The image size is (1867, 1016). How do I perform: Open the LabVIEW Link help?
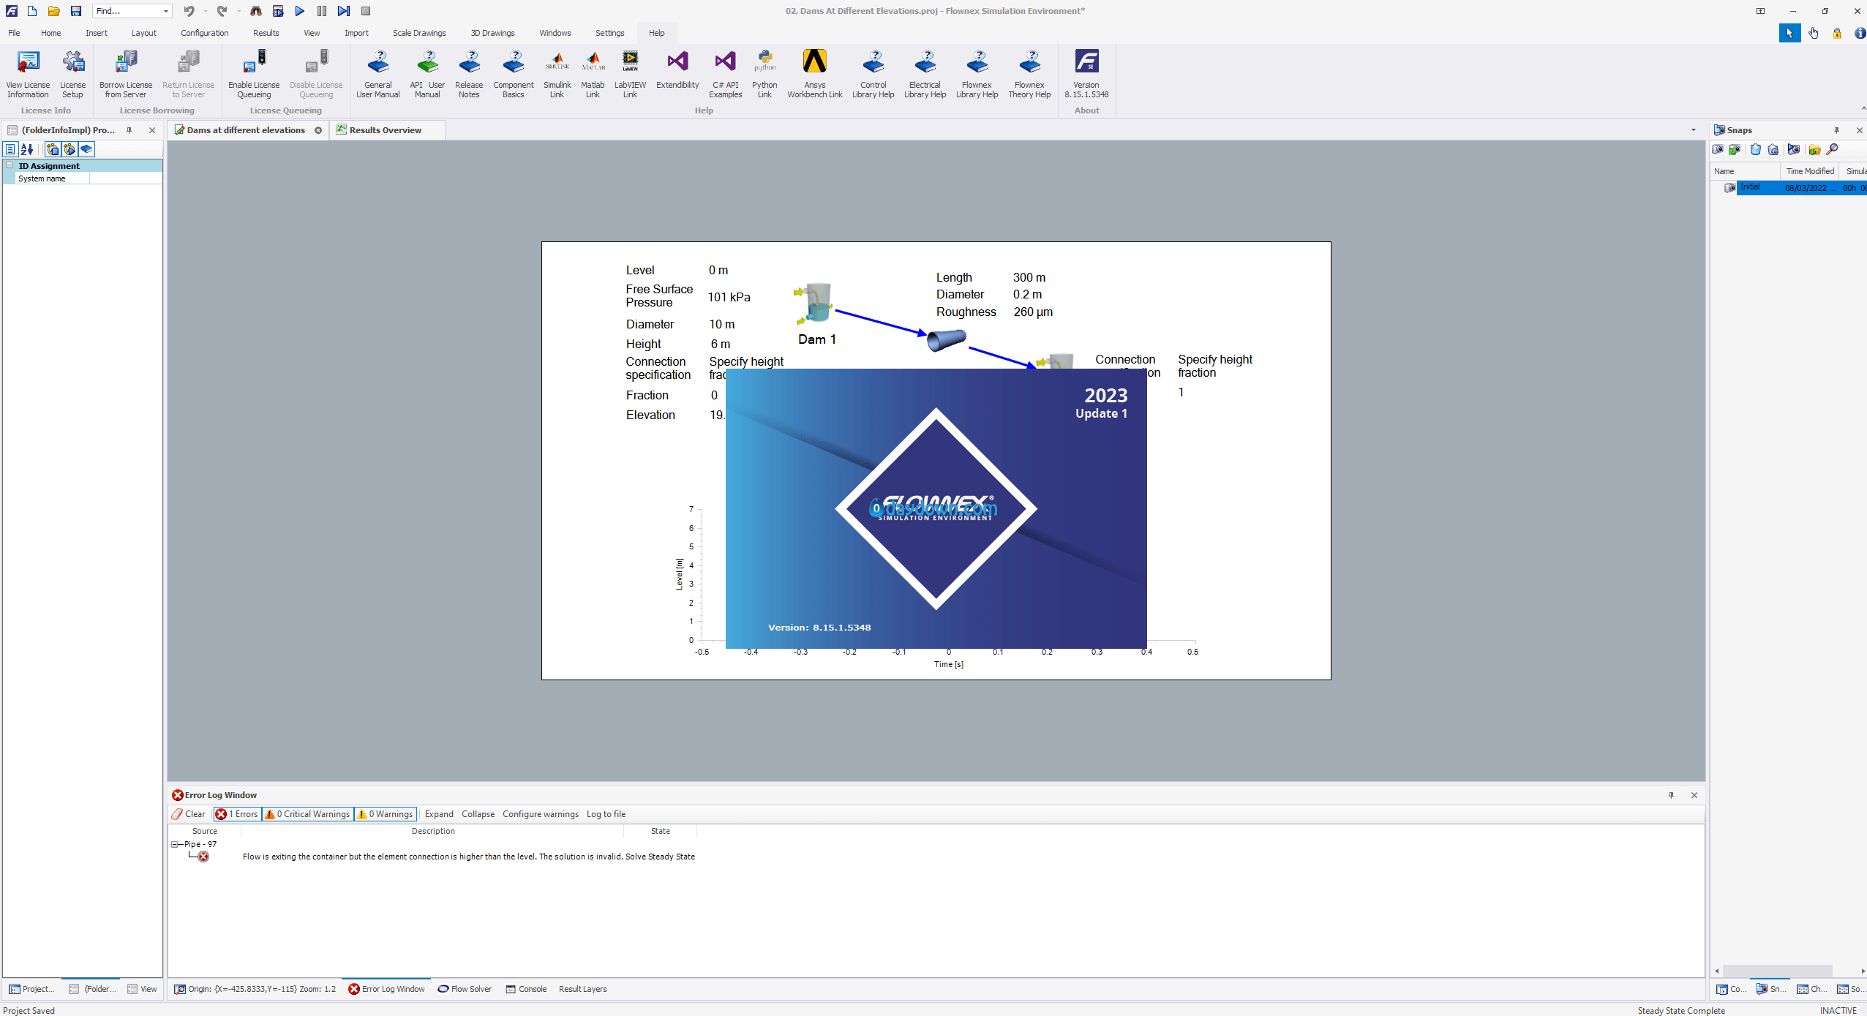630,74
